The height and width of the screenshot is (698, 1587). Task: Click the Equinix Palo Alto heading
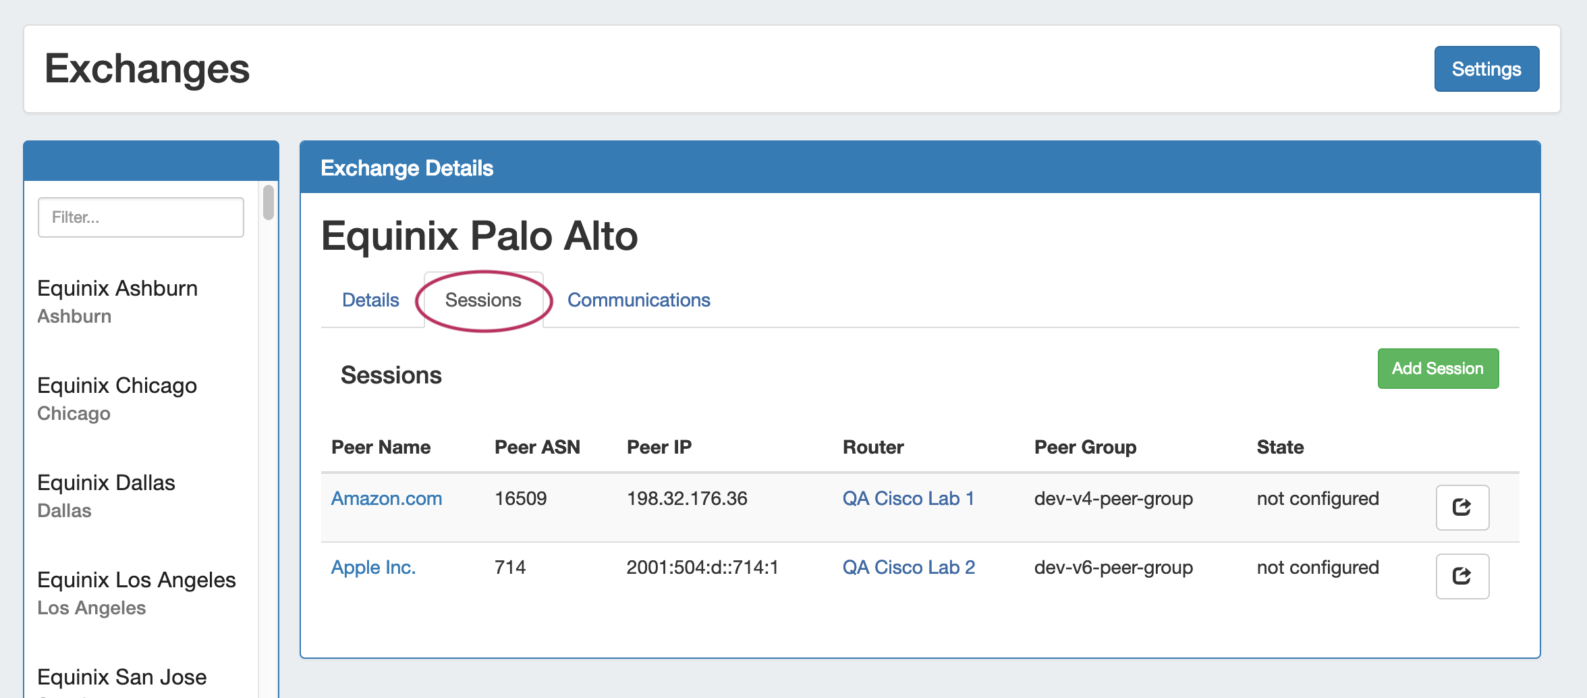(x=479, y=236)
